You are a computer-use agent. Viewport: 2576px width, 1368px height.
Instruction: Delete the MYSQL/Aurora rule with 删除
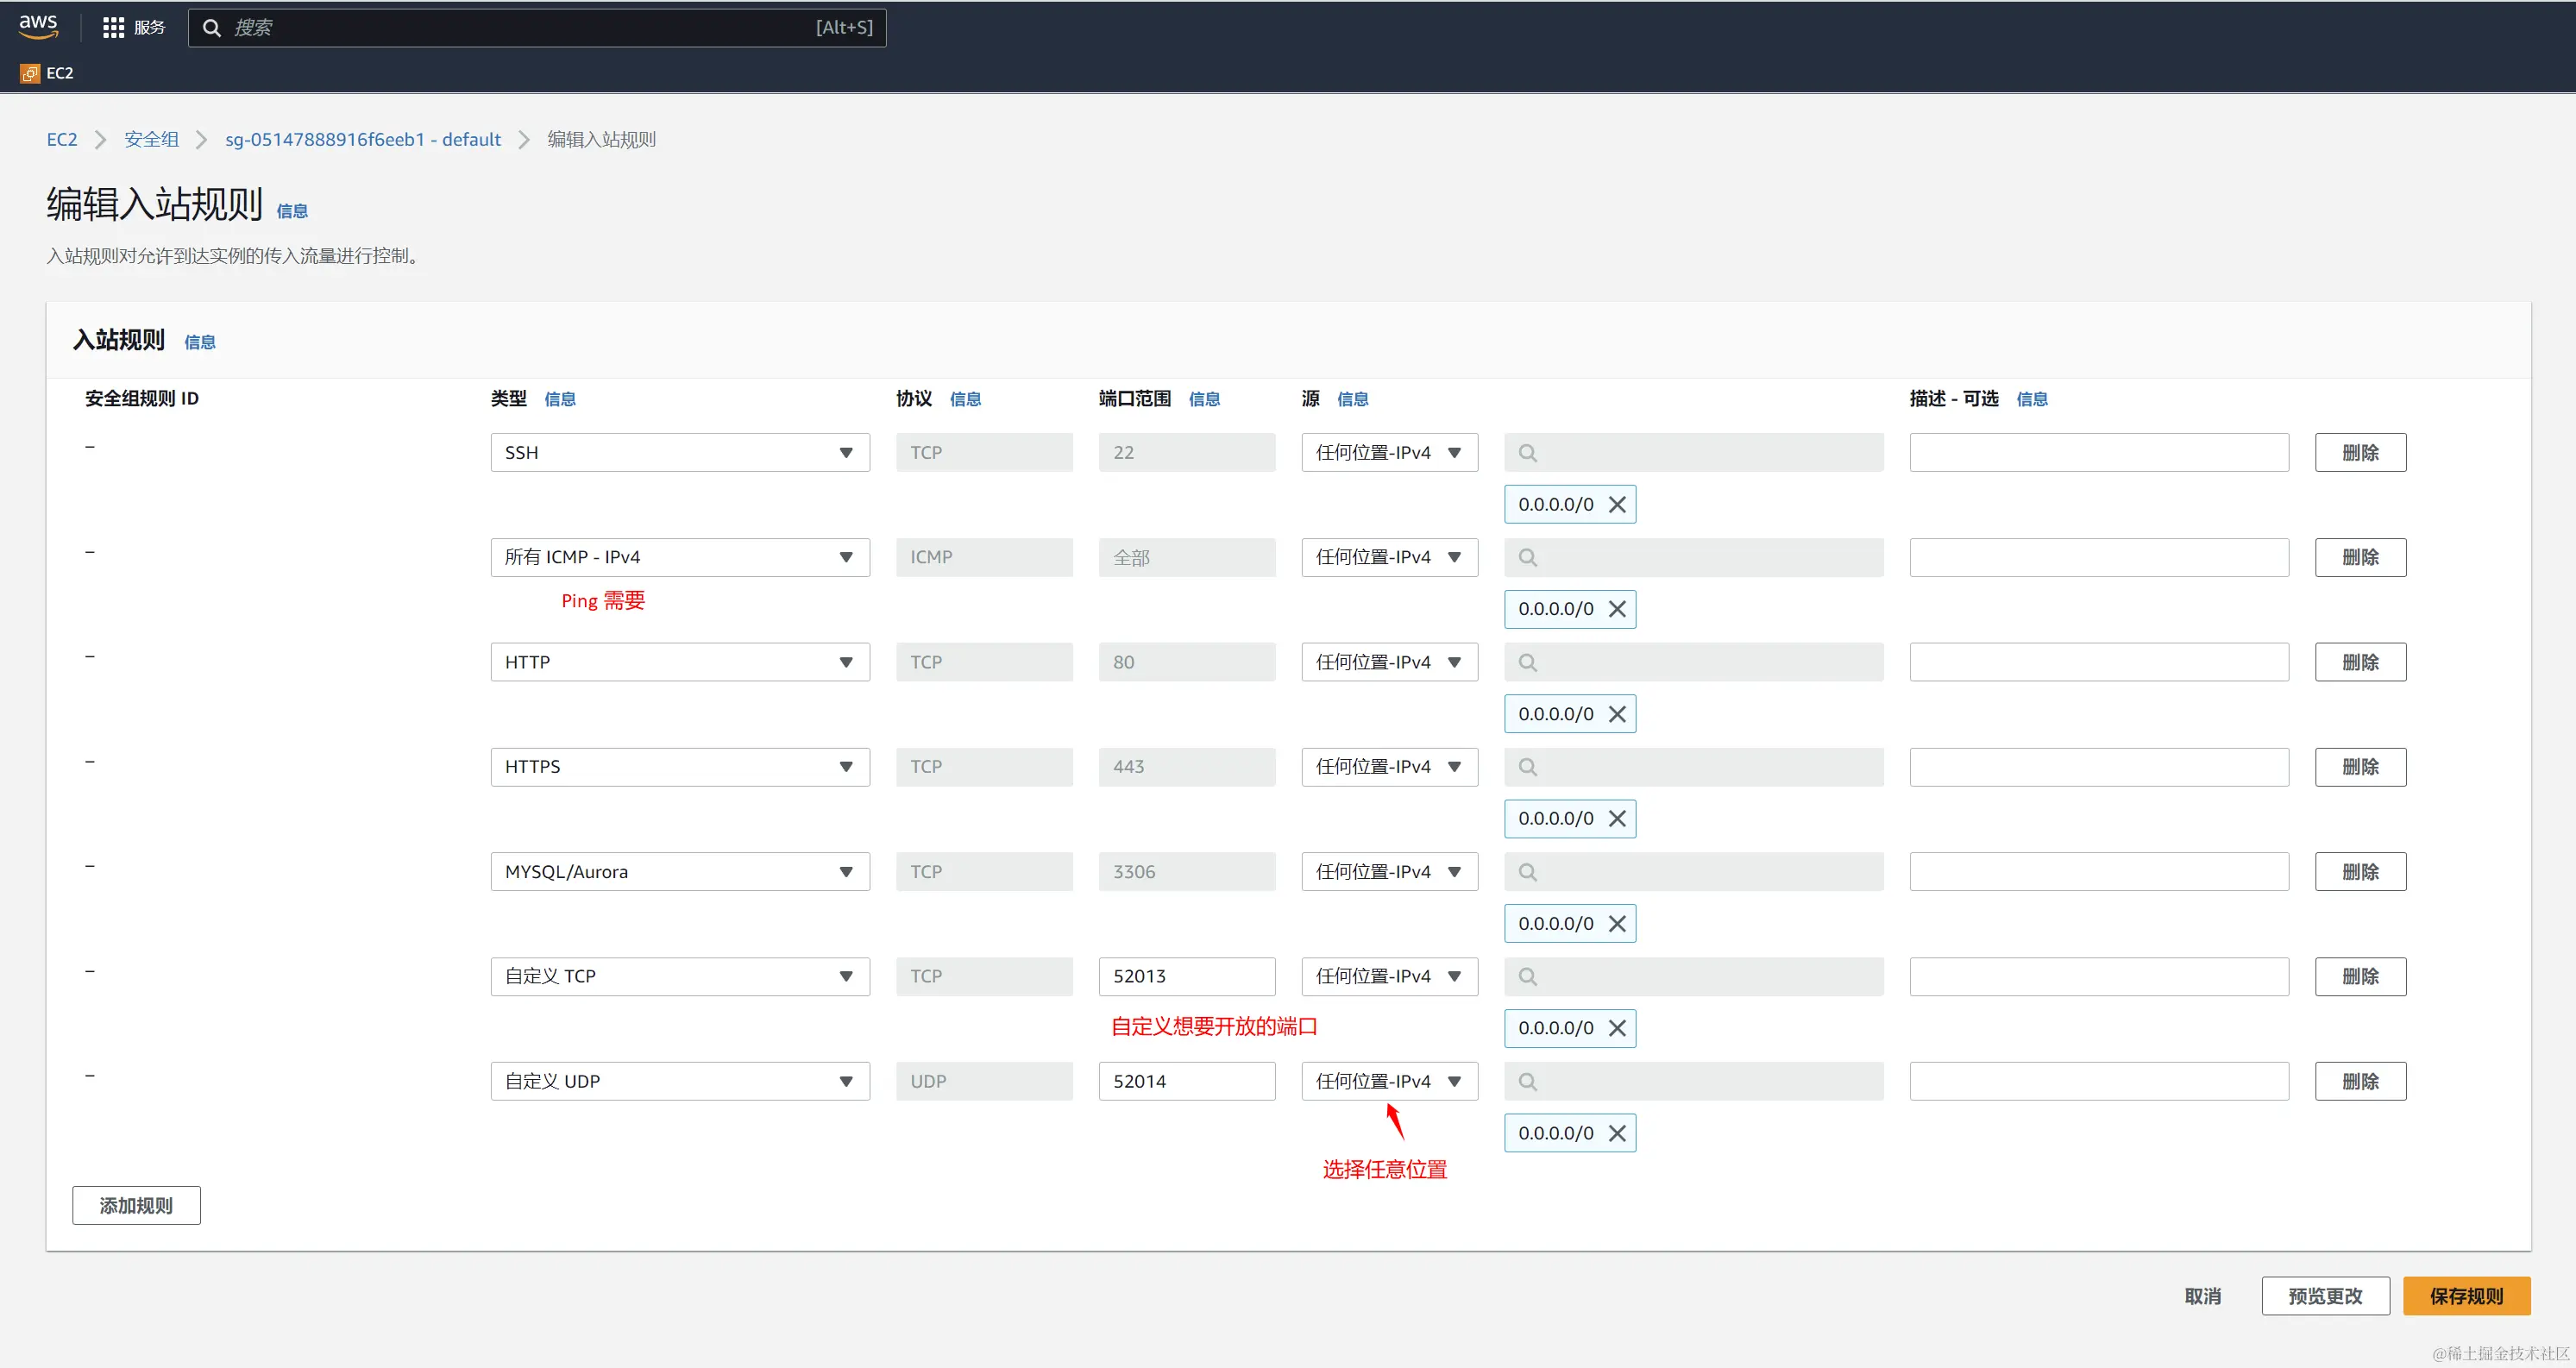pos(2359,872)
